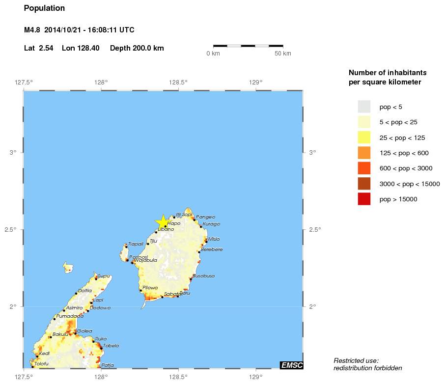This screenshot has width=445, height=384.
Task: Click the gray 'pop < 5' legend swatch
Action: [x=364, y=107]
